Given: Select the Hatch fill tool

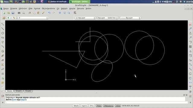Looking at the screenshot, I should (3, 74).
